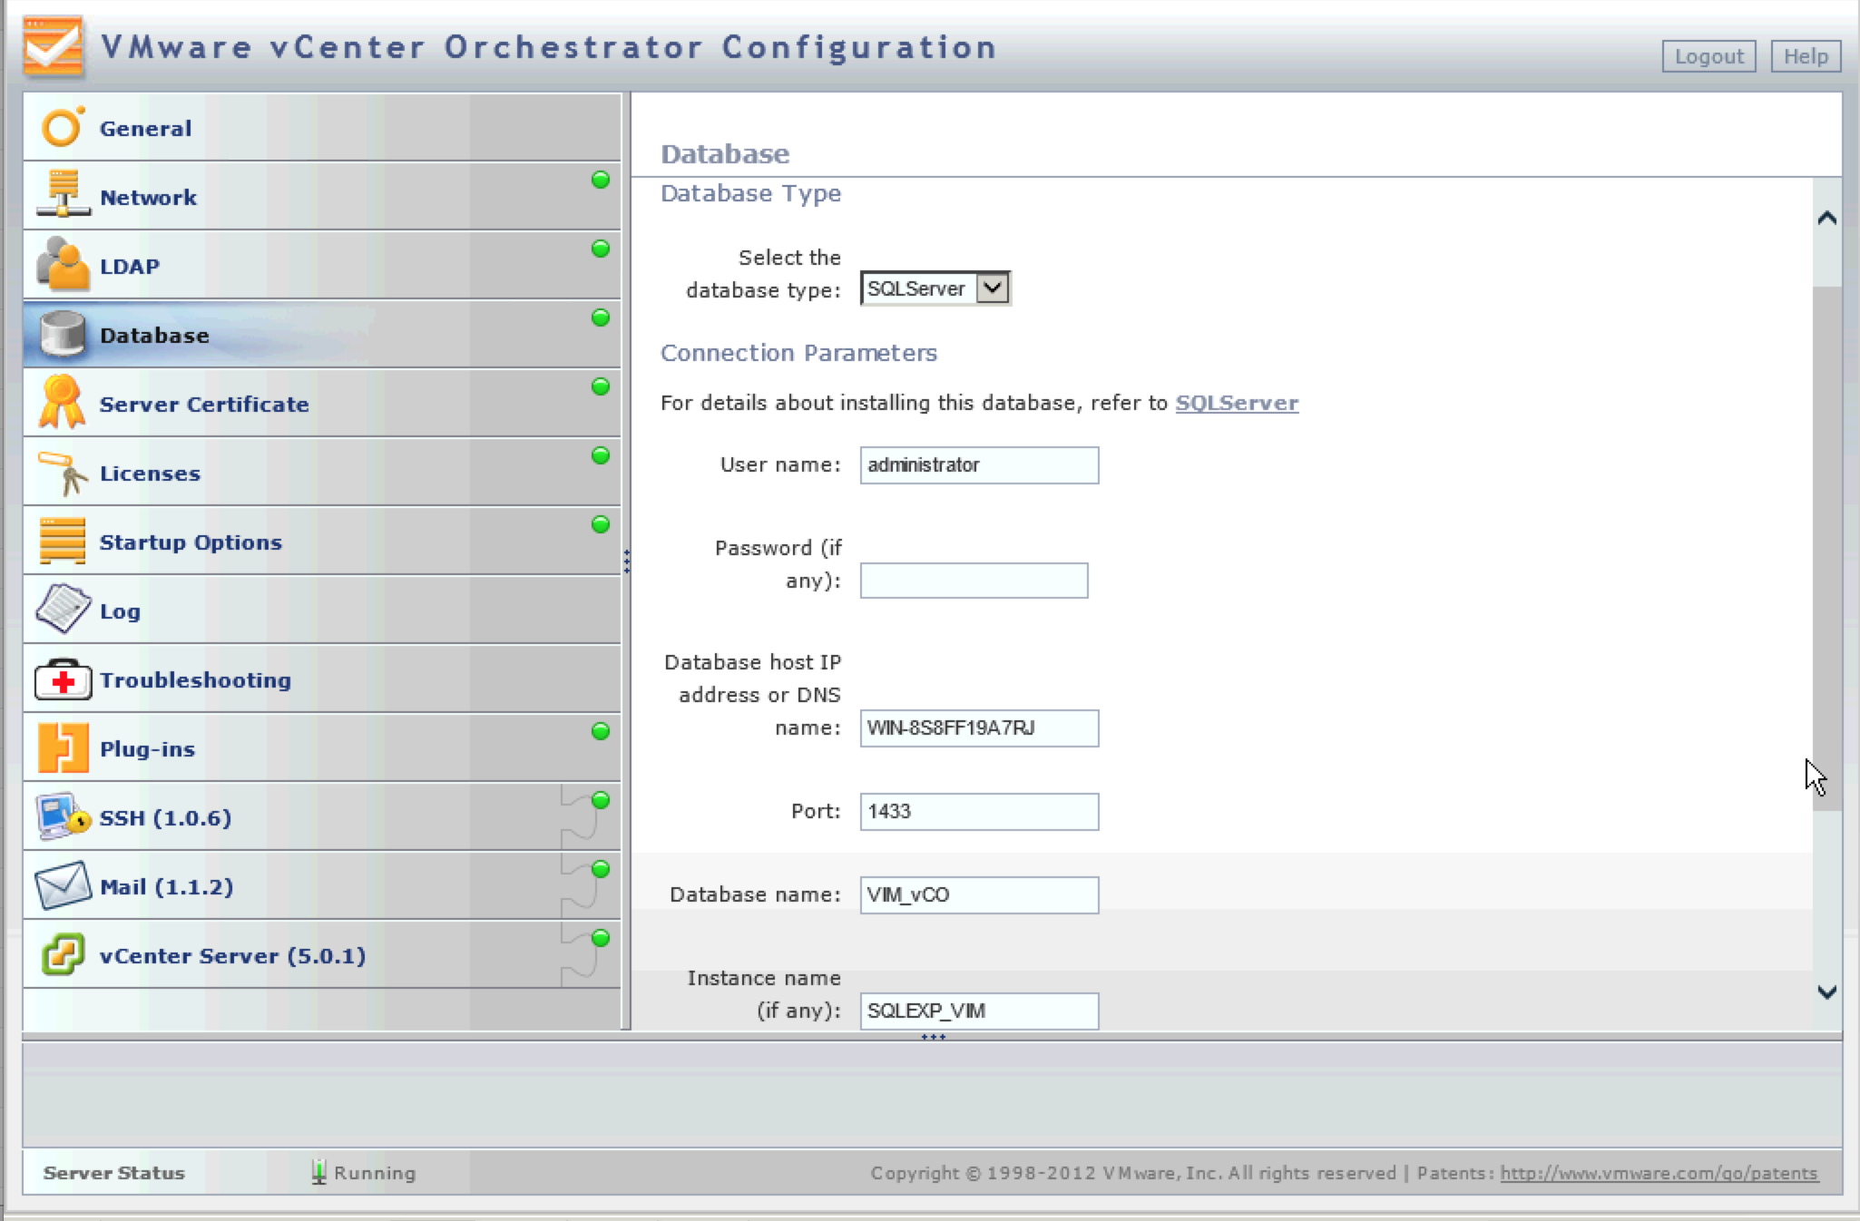The height and width of the screenshot is (1221, 1860).
Task: Click the General section ring icon
Action: pyautogui.click(x=62, y=128)
